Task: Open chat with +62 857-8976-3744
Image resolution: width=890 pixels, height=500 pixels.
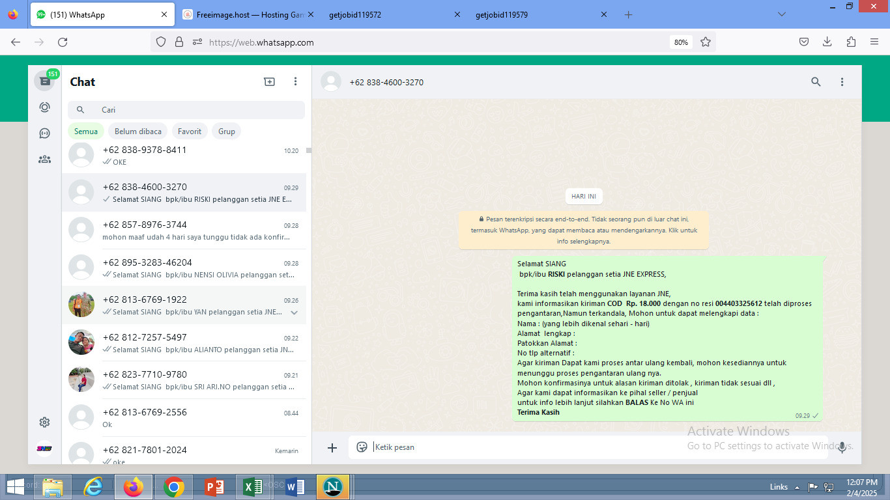Action: pos(184,230)
